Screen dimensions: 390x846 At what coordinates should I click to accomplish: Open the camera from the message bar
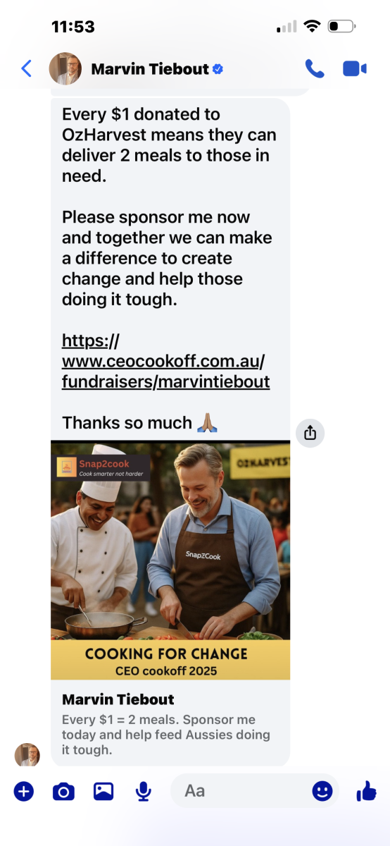63,792
